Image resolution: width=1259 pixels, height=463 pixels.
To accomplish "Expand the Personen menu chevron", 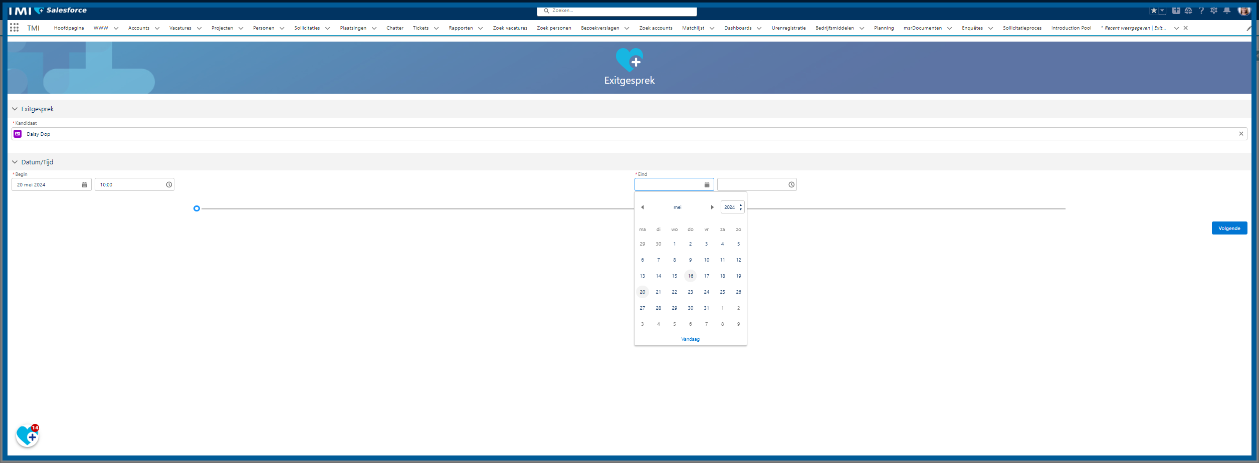I will click(282, 29).
